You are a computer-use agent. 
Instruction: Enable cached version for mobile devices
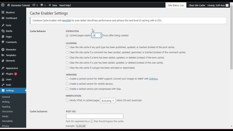click(67, 84)
